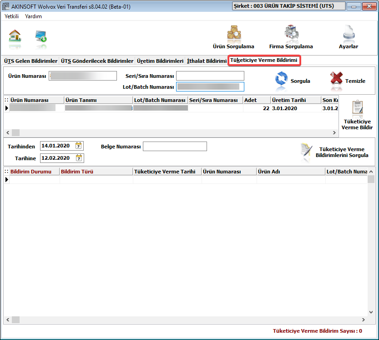Sort lower grid by Bildirim Durumu header
Screen dimensions: 379x340
pyautogui.click(x=34, y=172)
